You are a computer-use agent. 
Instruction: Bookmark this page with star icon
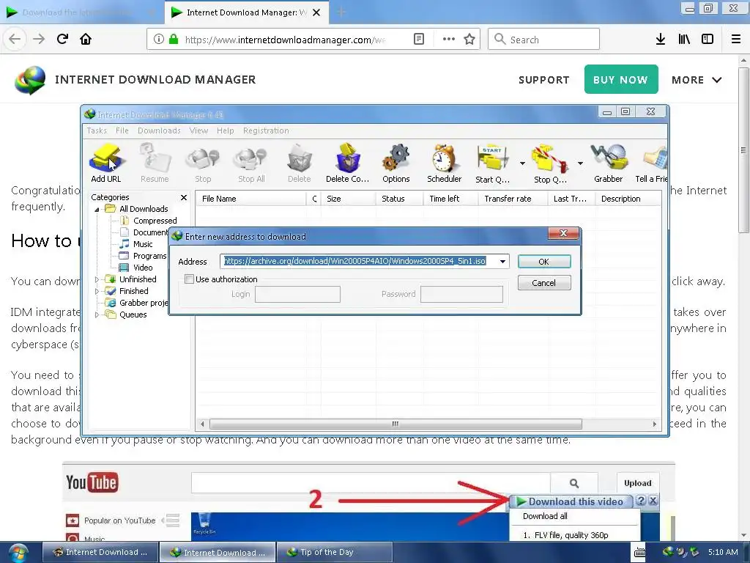coord(469,39)
